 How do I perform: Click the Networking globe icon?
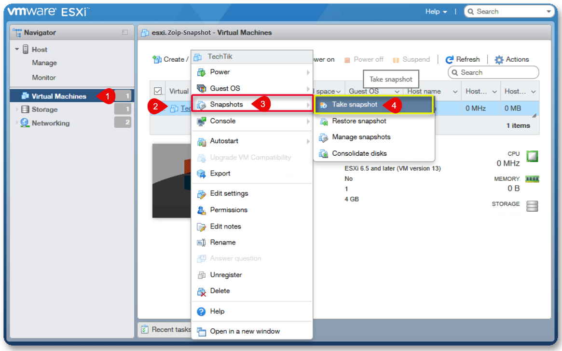point(25,123)
